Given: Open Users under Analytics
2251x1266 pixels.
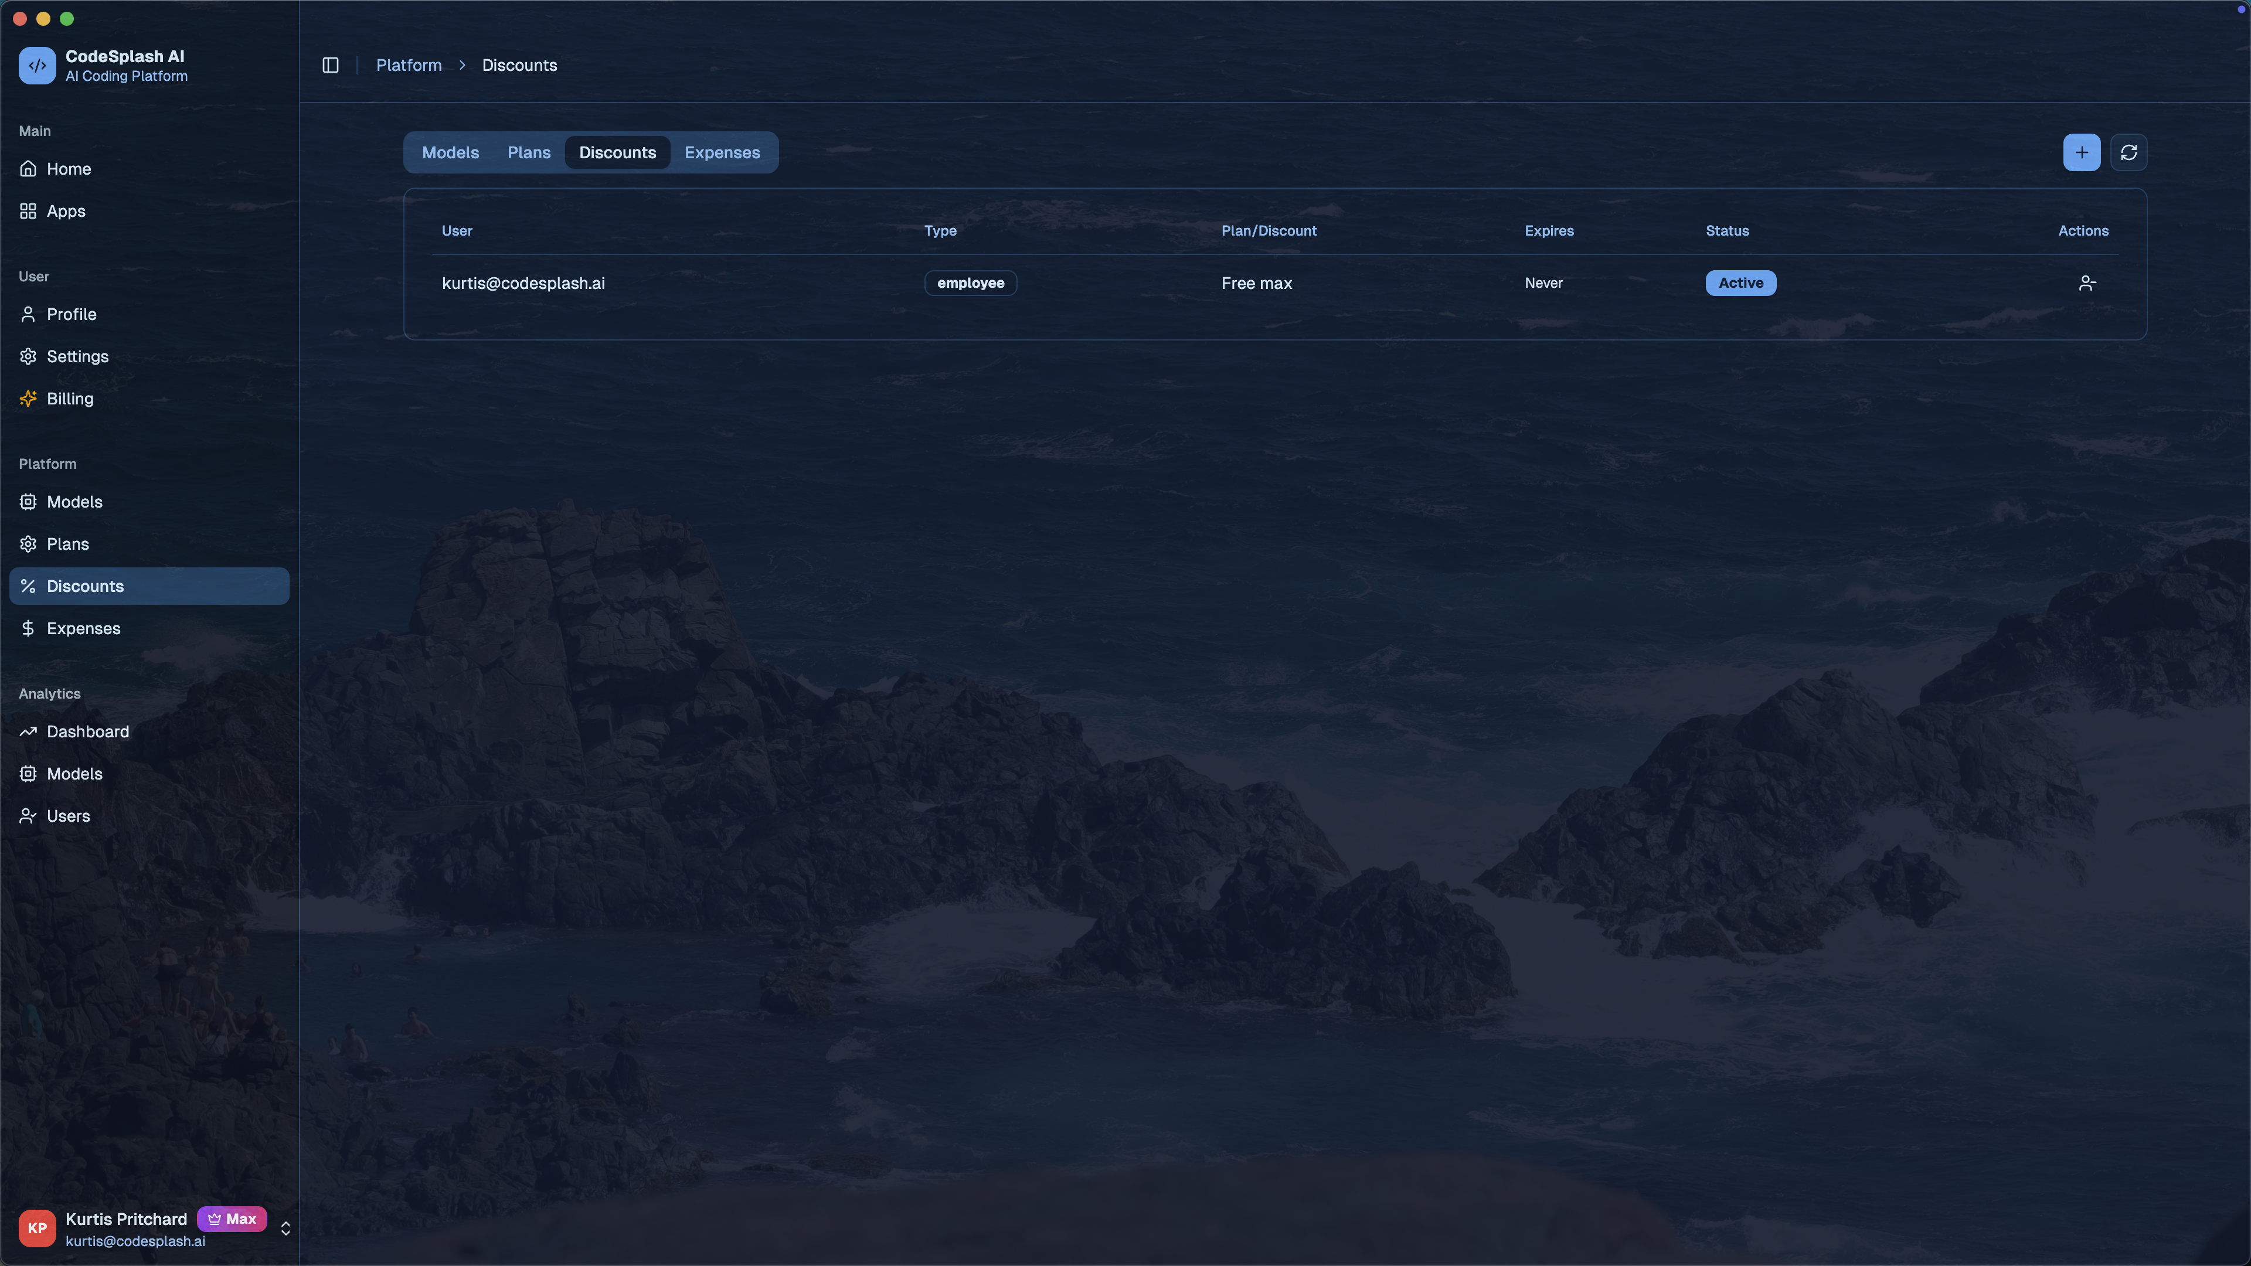Looking at the screenshot, I should pyautogui.click(x=68, y=816).
